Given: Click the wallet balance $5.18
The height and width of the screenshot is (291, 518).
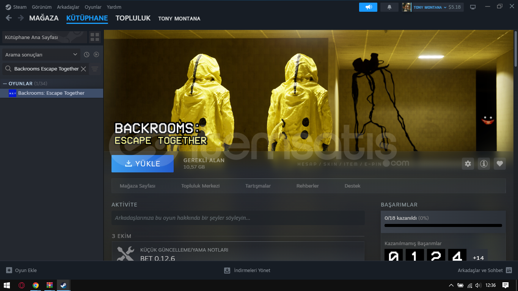Looking at the screenshot, I should pos(455,7).
